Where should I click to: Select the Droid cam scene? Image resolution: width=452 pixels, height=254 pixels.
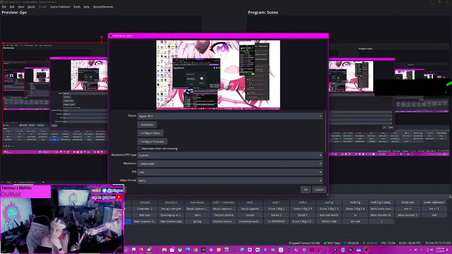[x=408, y=202]
